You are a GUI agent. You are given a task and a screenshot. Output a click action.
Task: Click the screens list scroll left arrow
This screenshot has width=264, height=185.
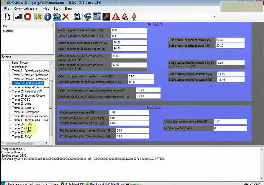point(3,143)
